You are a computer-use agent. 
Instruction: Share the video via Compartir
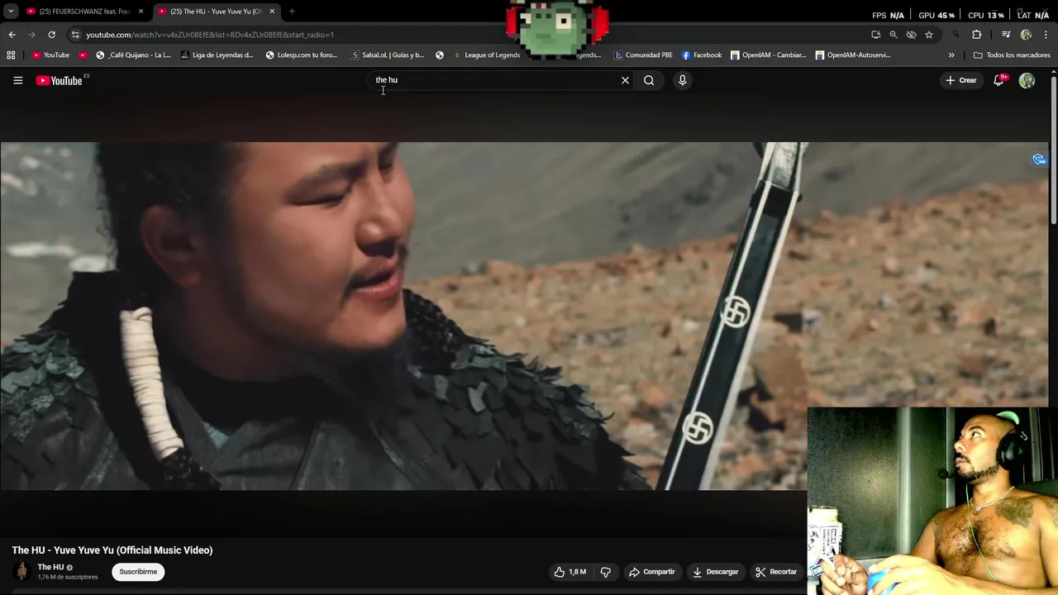tap(651, 572)
